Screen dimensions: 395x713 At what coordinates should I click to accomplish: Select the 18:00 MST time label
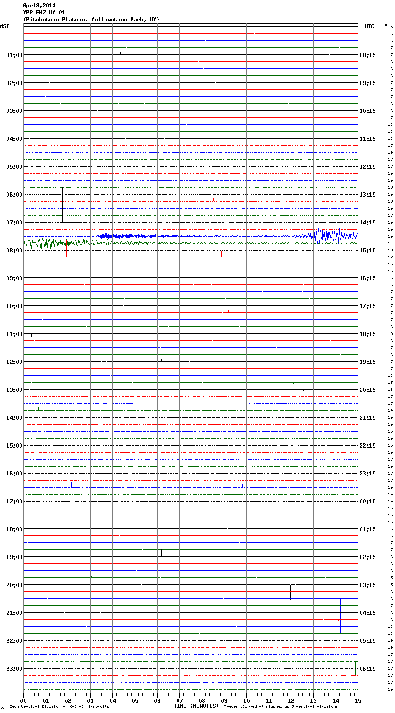tap(14, 529)
